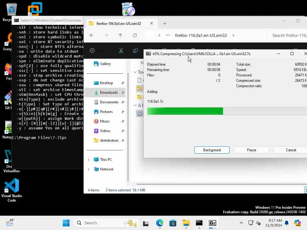Click the cmd.exe window title bar
The height and width of the screenshot is (230, 307).
click(x=48, y=20)
